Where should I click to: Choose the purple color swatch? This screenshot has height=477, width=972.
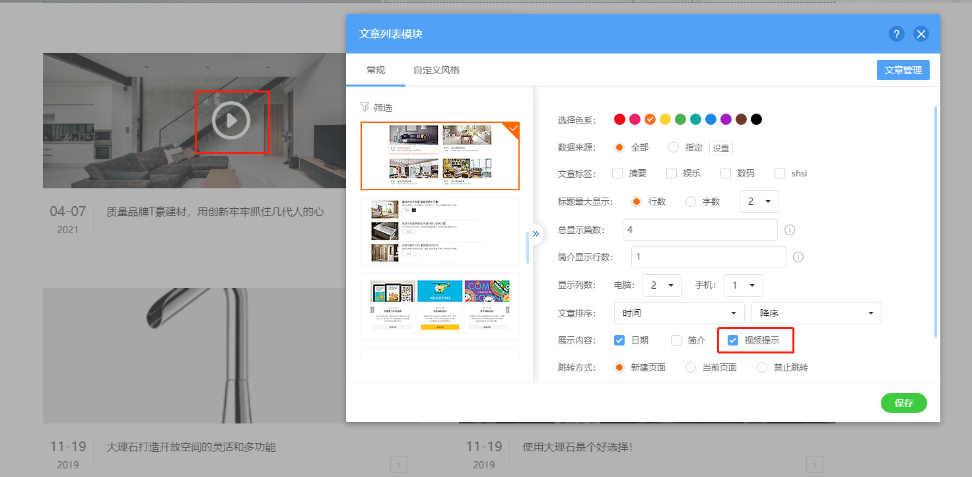click(x=726, y=120)
